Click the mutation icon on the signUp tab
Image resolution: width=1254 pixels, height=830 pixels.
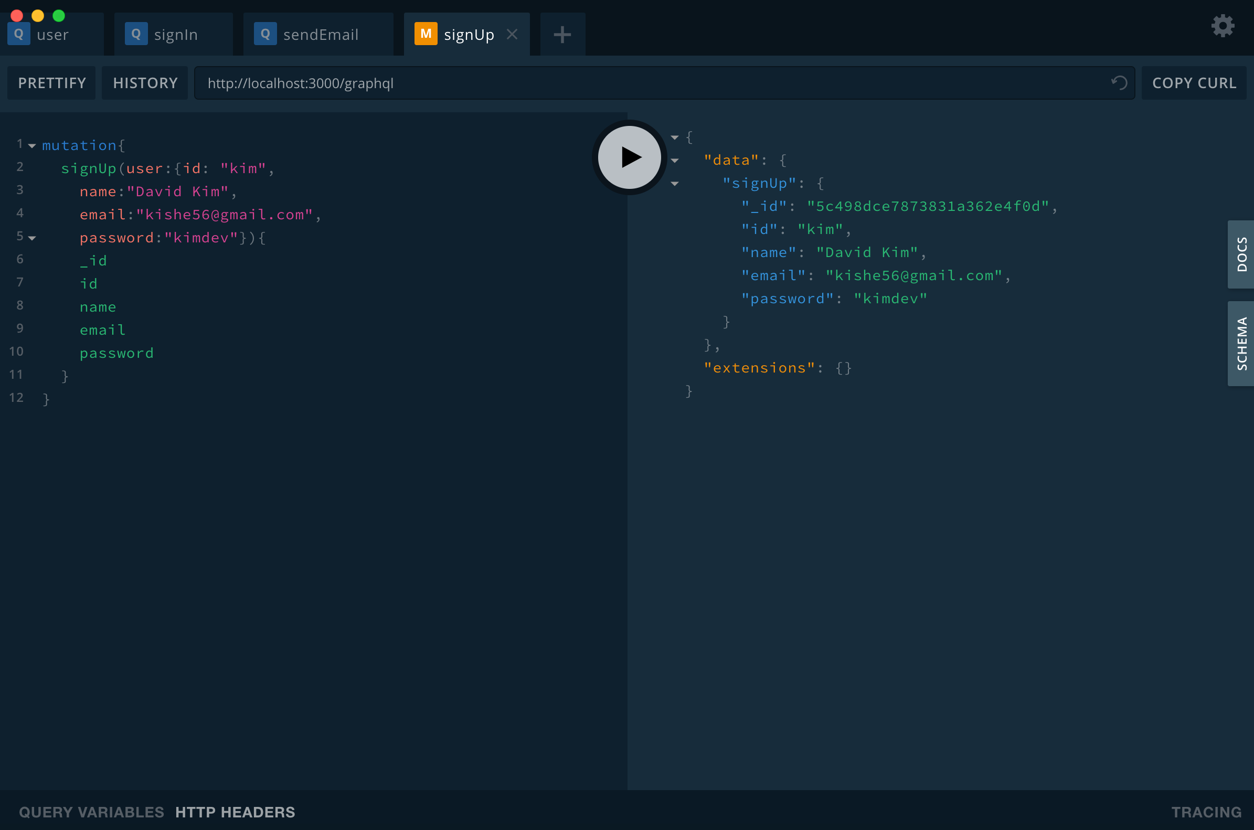click(426, 34)
